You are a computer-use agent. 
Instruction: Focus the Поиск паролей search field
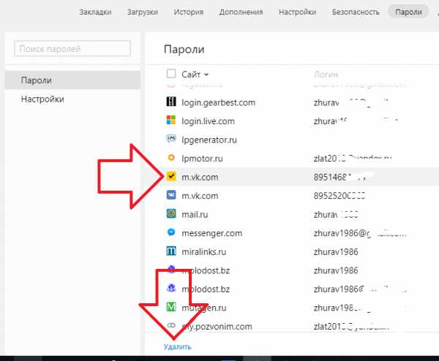72,49
